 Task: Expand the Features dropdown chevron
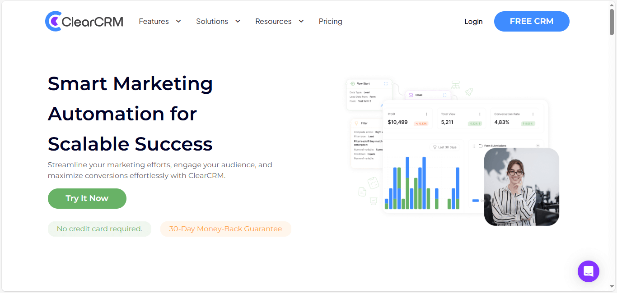click(178, 21)
